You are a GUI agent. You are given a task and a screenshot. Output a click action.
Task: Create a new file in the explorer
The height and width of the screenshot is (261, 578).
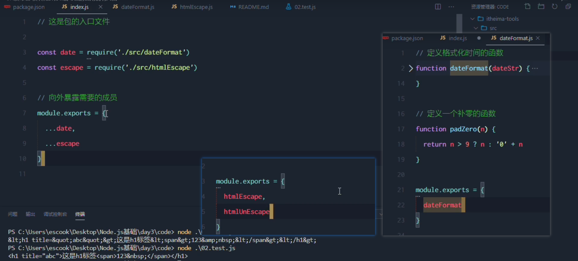coord(527,6)
